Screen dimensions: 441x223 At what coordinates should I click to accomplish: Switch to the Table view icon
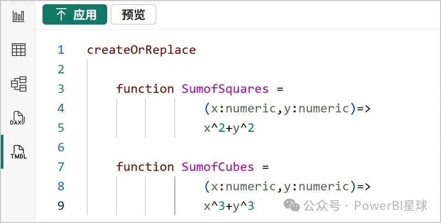18,50
